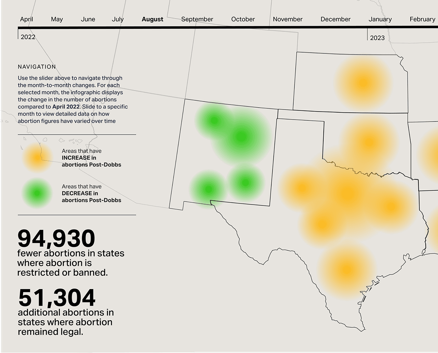This screenshot has width=438, height=353.
Task: Click the green hotspot on New Mexico's southern border
Action: pos(208,190)
